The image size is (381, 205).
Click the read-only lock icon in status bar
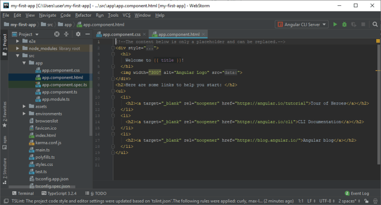366,201
